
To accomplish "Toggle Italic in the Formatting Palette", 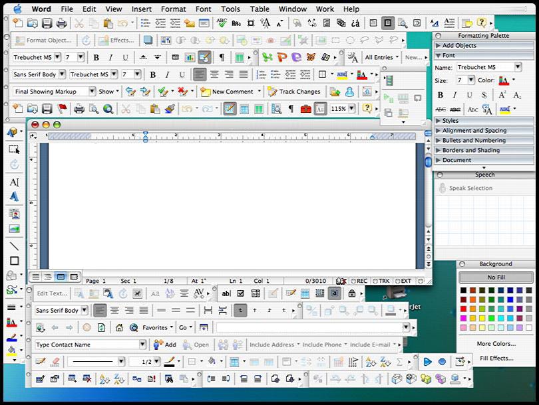I will 454,95.
